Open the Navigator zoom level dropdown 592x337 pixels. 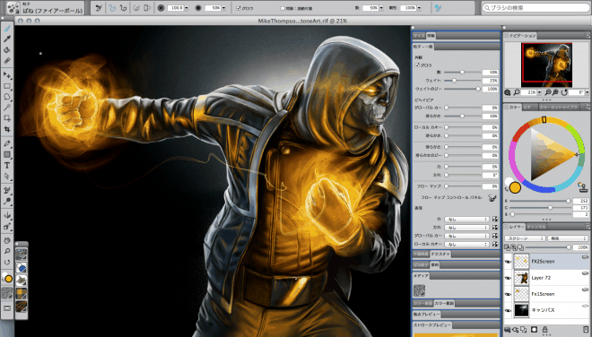539,92
